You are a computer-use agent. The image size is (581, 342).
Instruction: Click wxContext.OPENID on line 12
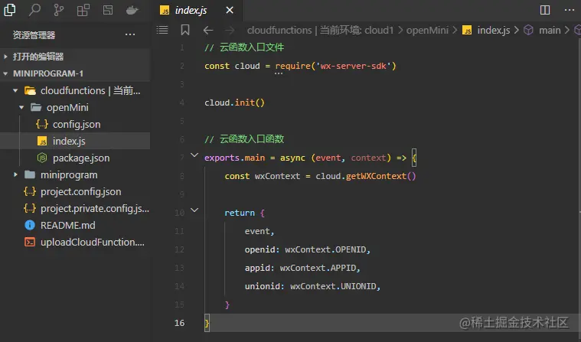tap(325, 249)
